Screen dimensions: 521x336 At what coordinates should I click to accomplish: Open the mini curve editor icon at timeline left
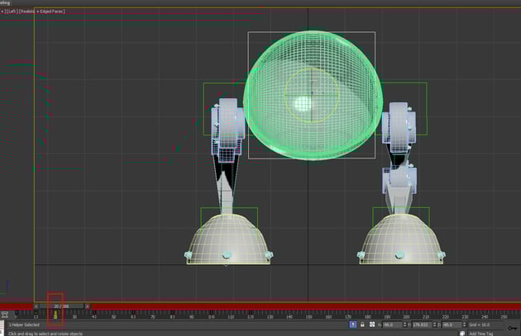[4, 315]
